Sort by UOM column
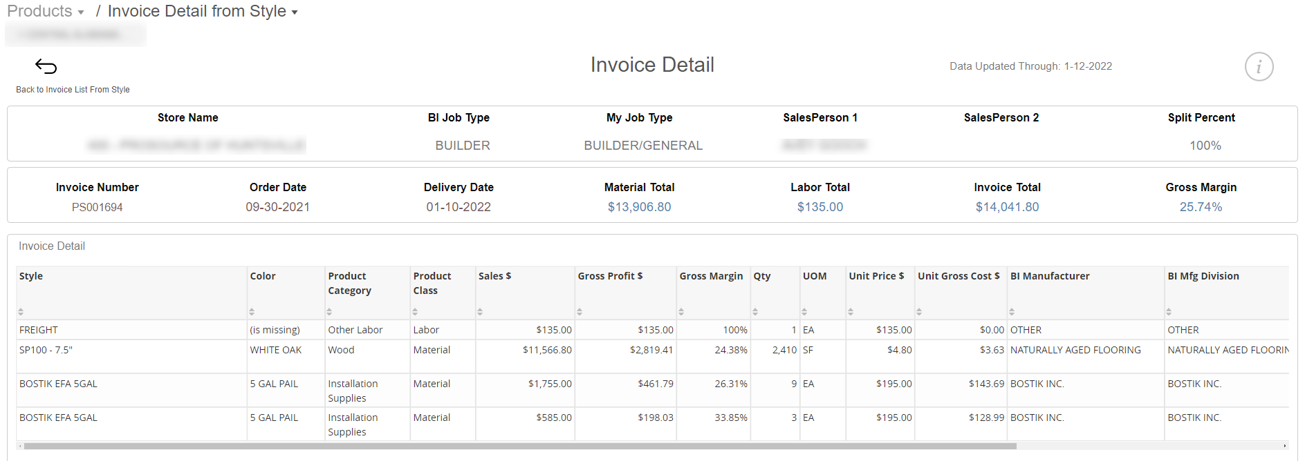This screenshot has width=1305, height=461. [x=804, y=312]
